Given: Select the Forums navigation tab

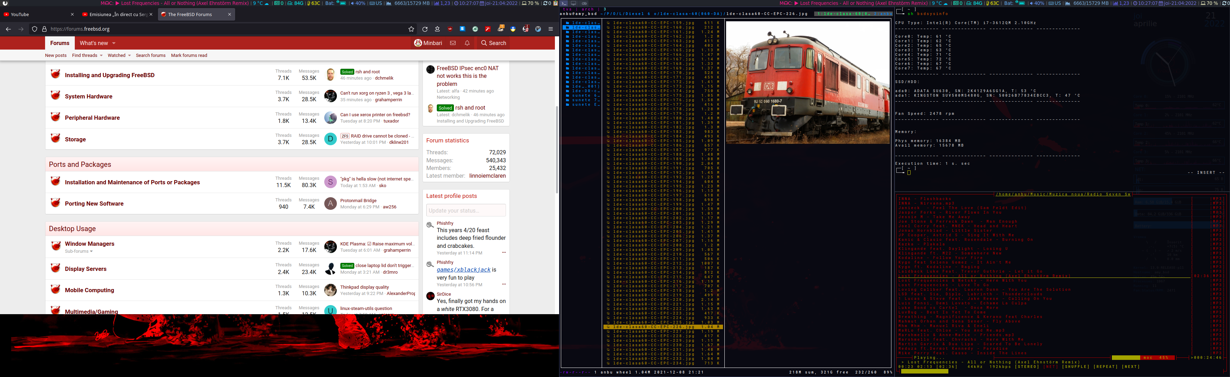Looking at the screenshot, I should [x=60, y=43].
